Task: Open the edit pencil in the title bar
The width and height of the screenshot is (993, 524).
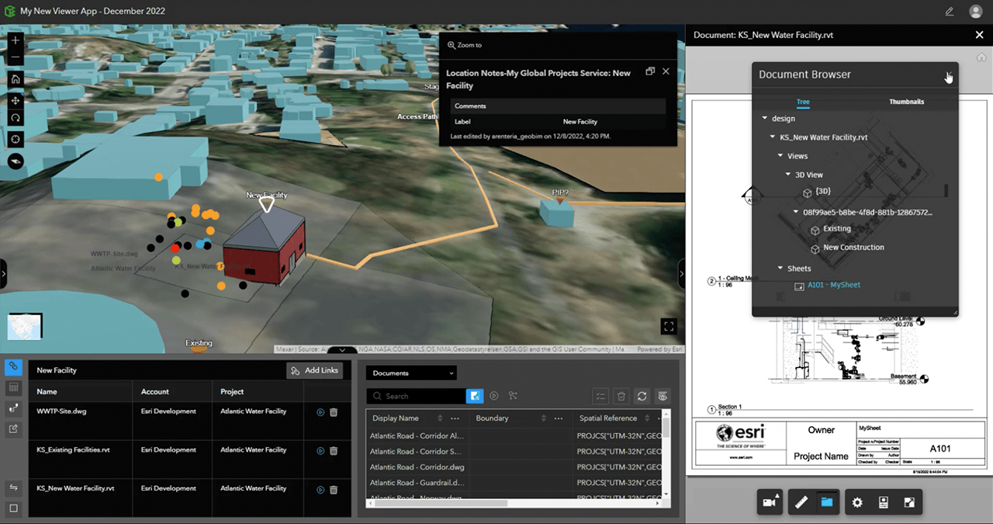Action: (950, 12)
